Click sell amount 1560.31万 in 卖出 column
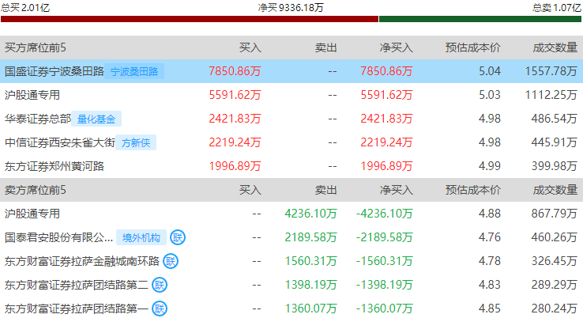Viewport: 583px width, 318px height. [x=310, y=261]
